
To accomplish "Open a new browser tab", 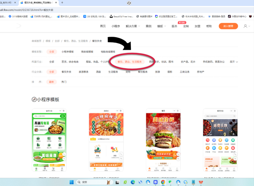I will pos(62,2).
